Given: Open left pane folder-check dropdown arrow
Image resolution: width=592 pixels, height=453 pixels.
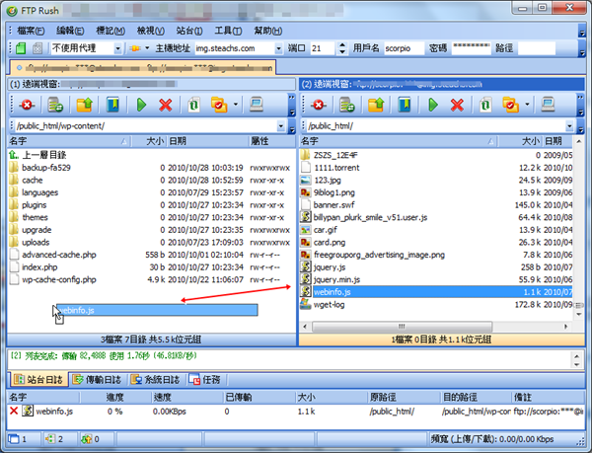Looking at the screenshot, I should [x=236, y=105].
